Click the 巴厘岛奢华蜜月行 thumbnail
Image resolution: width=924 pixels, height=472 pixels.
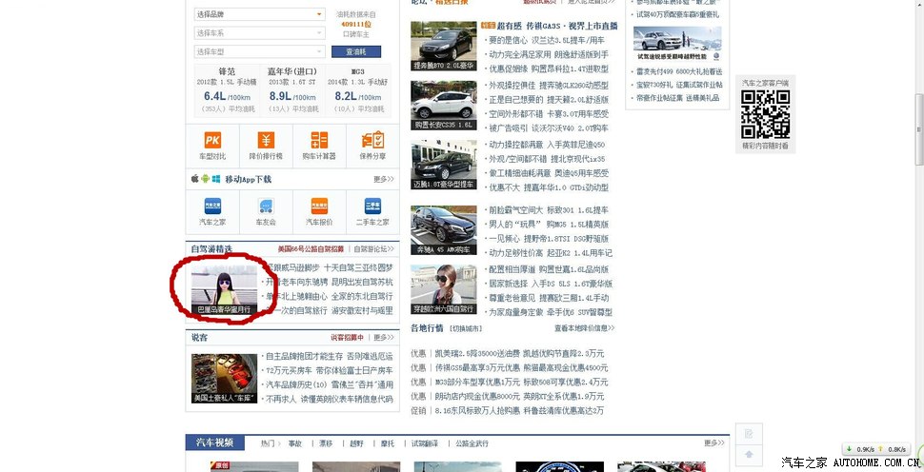click(224, 288)
